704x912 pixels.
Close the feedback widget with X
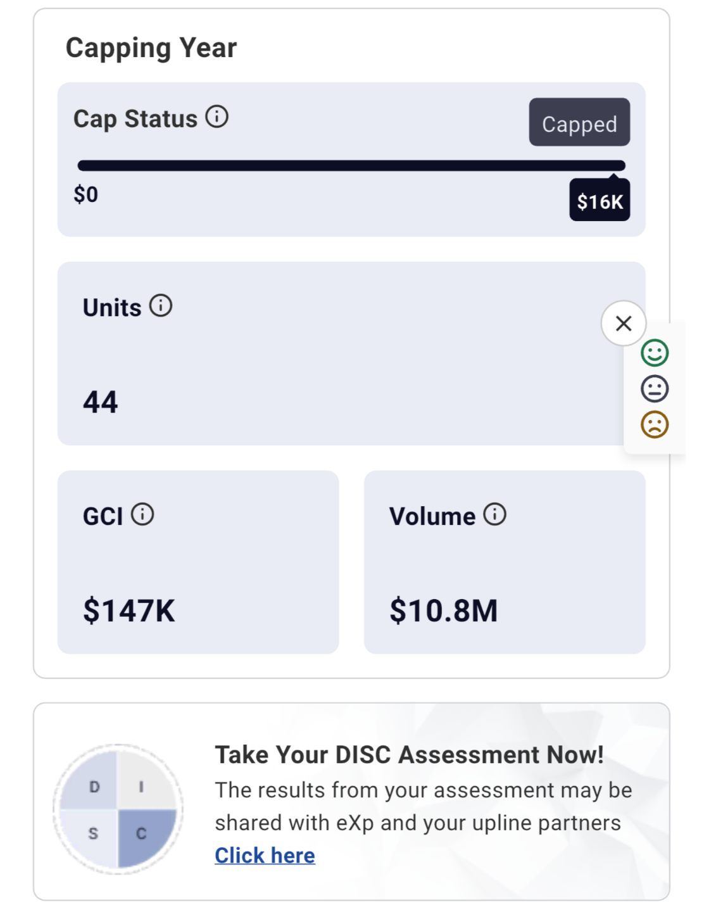(623, 324)
